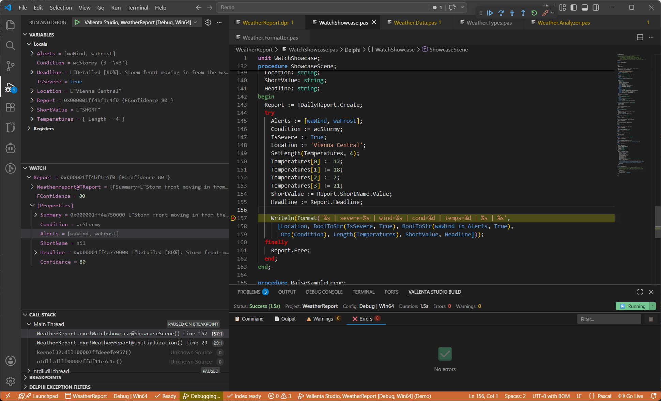Select the Warnings build tab
The image size is (661, 401).
point(323,319)
